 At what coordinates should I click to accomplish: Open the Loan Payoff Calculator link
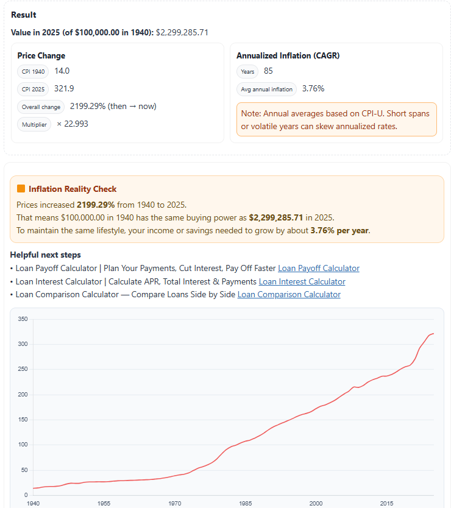[318, 268]
